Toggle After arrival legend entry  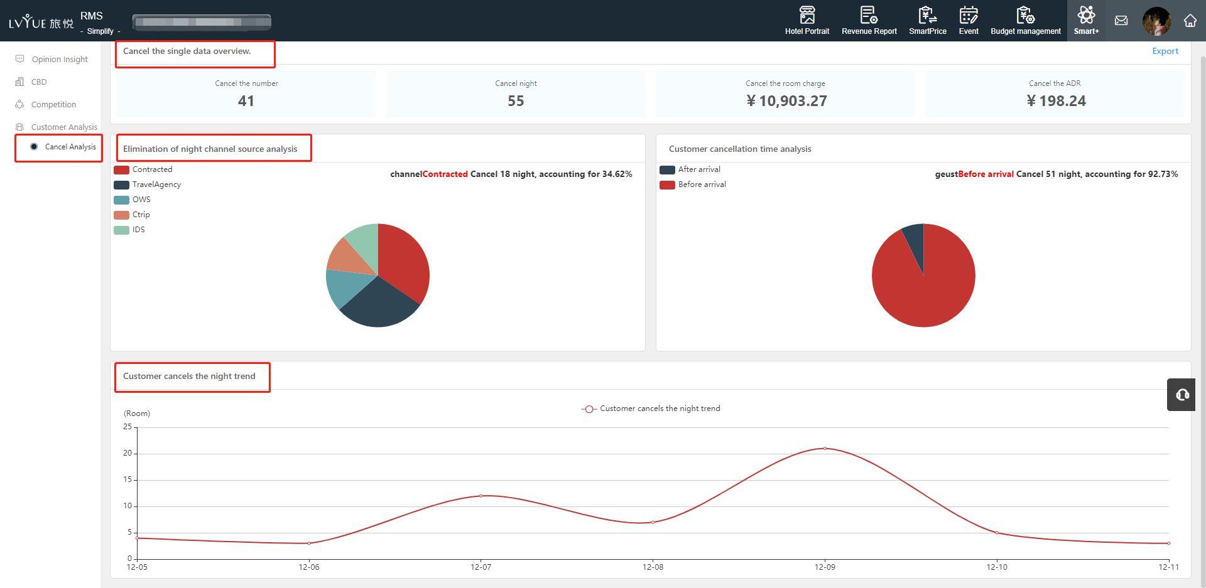pyautogui.click(x=690, y=169)
